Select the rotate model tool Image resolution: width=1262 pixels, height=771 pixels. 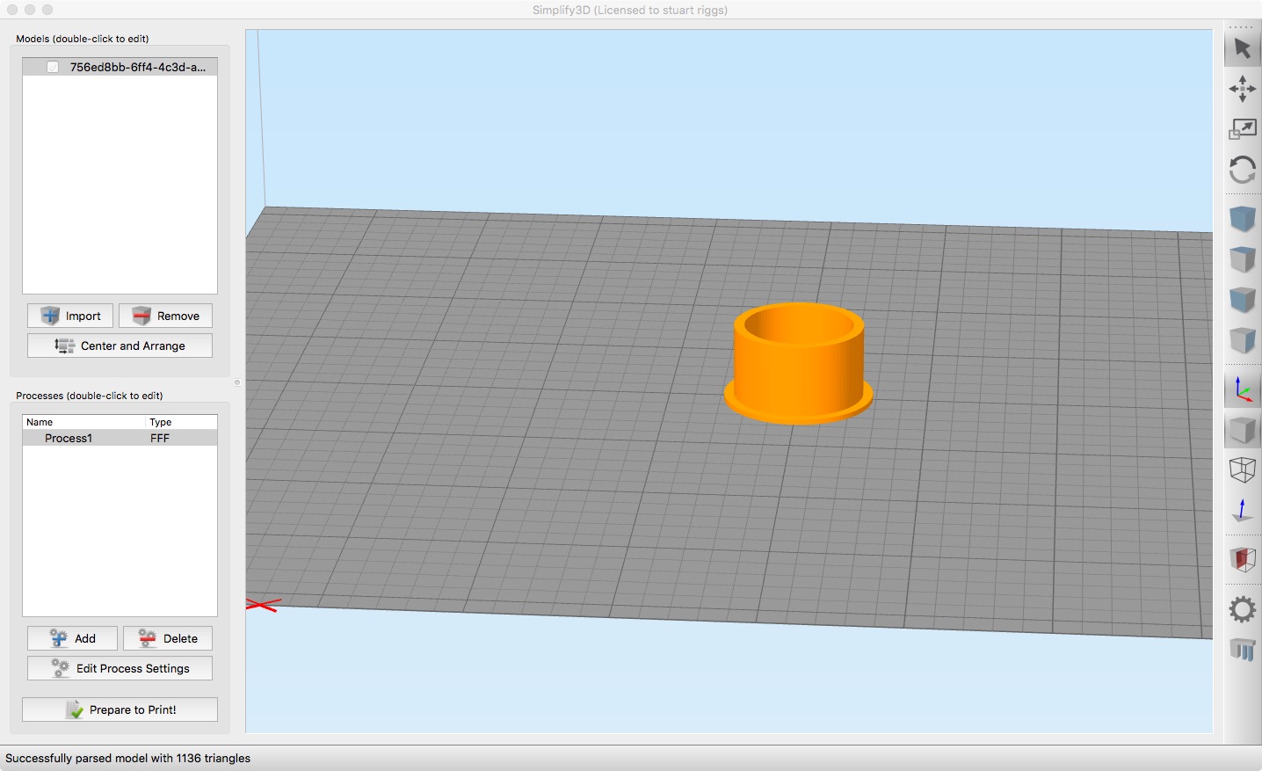point(1242,170)
